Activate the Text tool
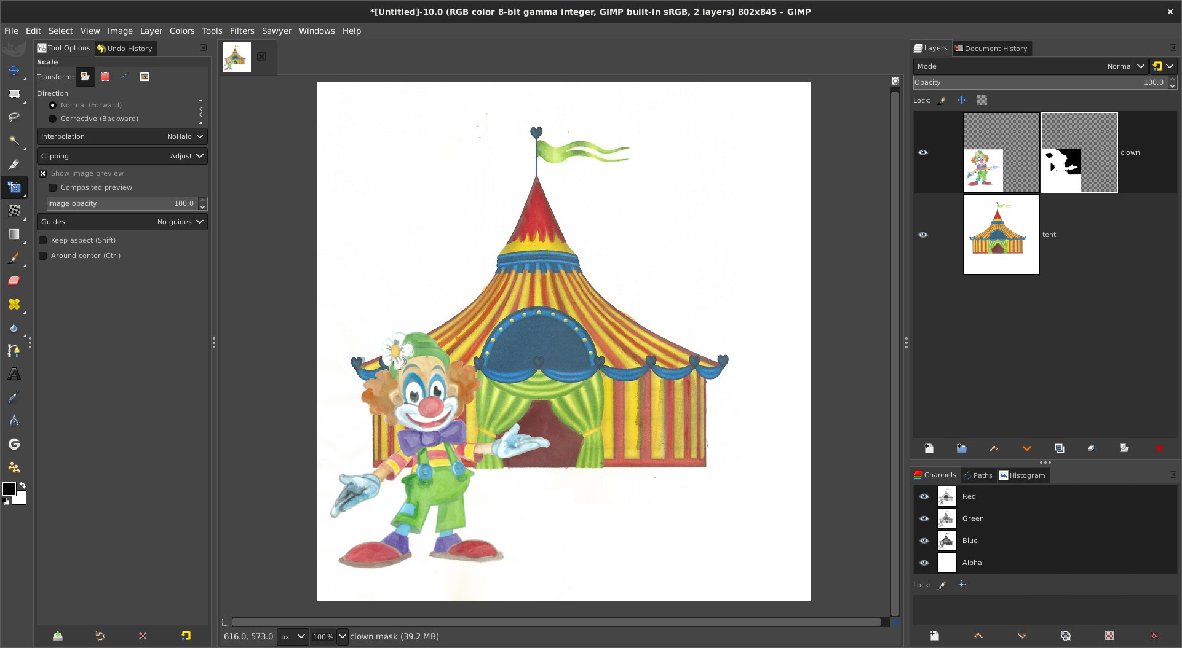 coord(14,374)
